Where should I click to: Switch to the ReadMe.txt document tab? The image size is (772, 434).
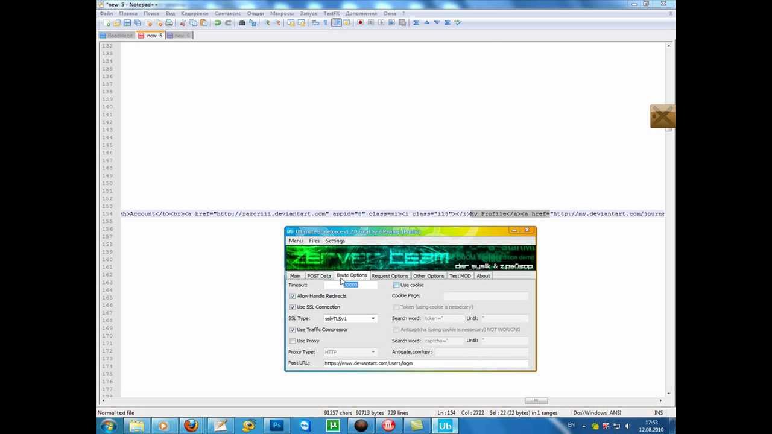(x=117, y=36)
